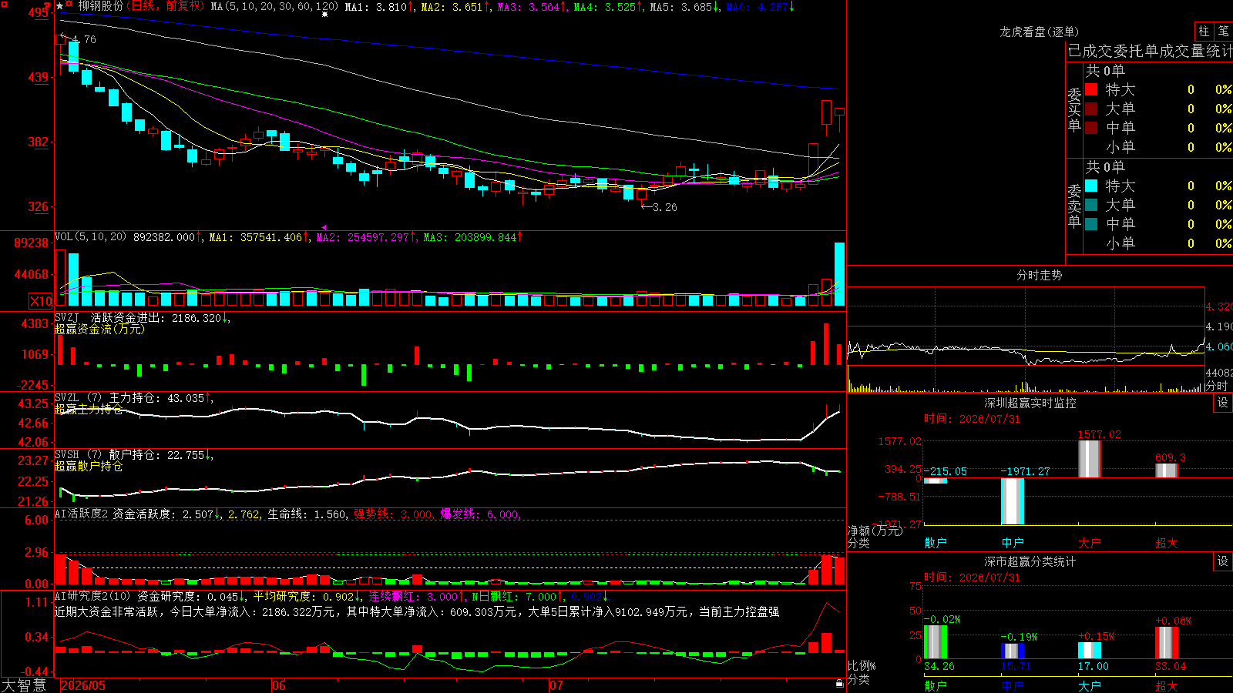Click the 深圳超赢实时监控 panel title
The width and height of the screenshot is (1233, 693).
(x=1030, y=403)
